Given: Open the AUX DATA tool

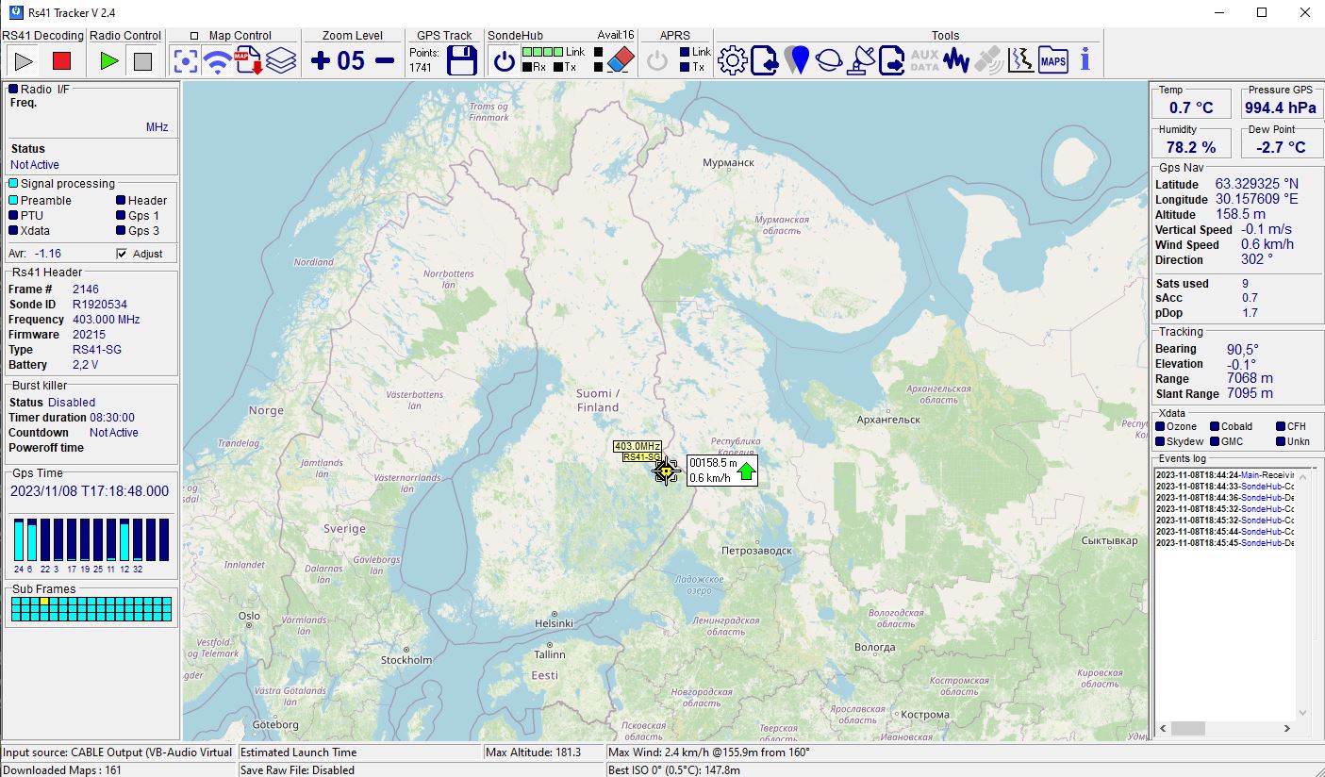Looking at the screenshot, I should pyautogui.click(x=924, y=61).
